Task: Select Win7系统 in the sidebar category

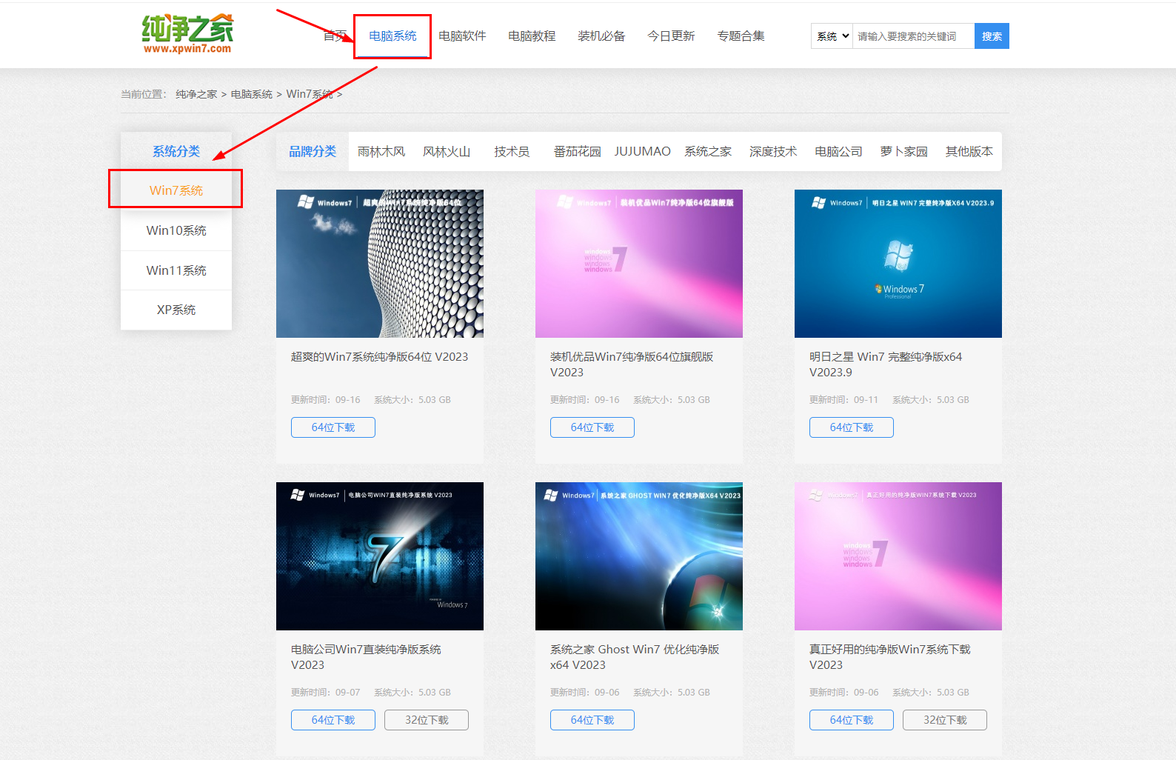Action: pos(176,190)
